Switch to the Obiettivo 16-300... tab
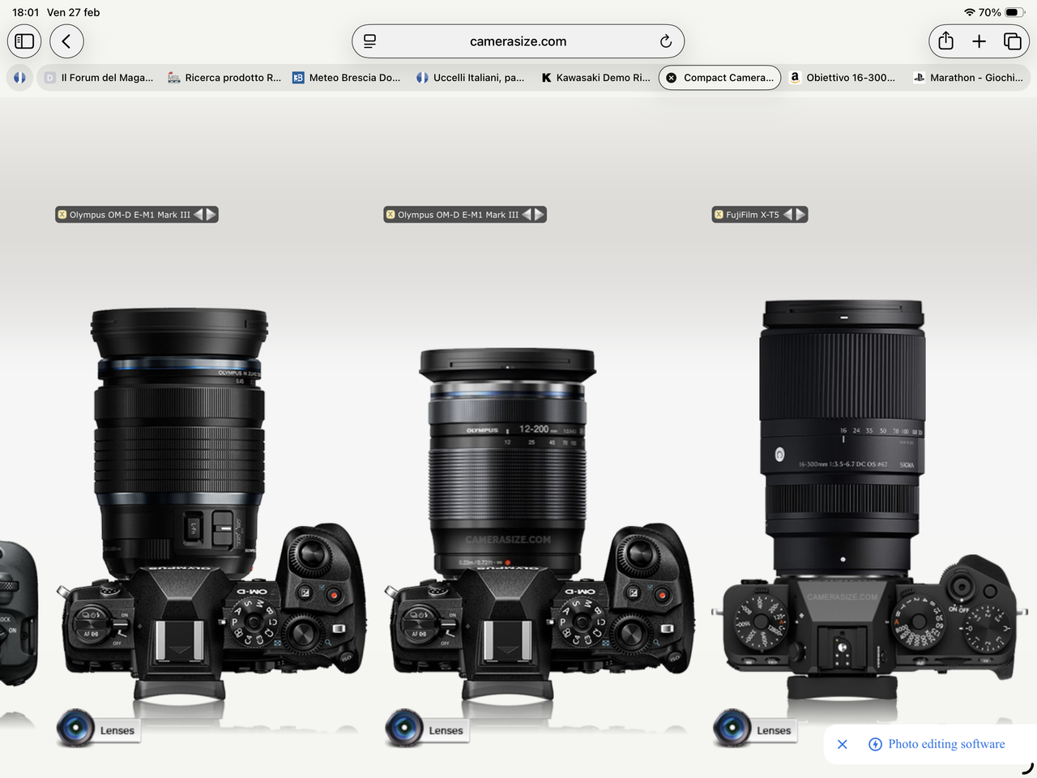The image size is (1037, 778). click(x=843, y=78)
